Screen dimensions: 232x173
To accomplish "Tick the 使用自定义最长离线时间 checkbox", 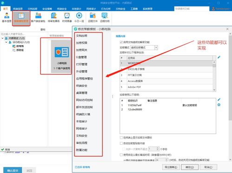I will click(121, 155).
